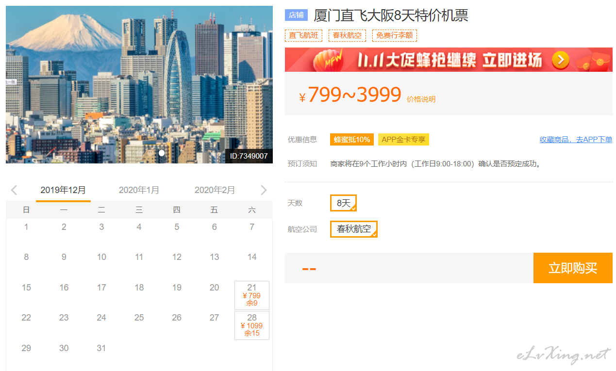The image size is (616, 371).
Task: Click December 15 in the calendar
Action: pos(26,288)
